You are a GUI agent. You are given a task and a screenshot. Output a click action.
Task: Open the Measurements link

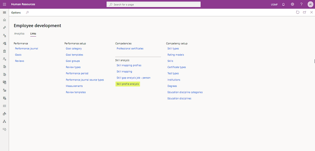pyautogui.click(x=74, y=86)
